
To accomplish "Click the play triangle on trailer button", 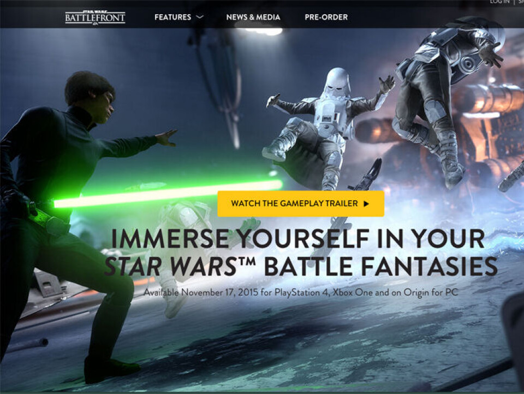I will click(x=366, y=204).
